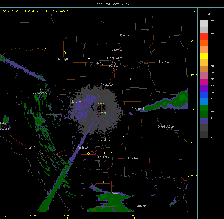Select the purple 36-39 dBZ legend swatch
The width and height of the screenshot is (224, 219).
point(204,88)
